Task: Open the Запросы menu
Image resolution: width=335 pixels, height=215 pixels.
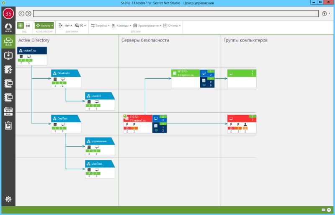Action: pyautogui.click(x=100, y=26)
